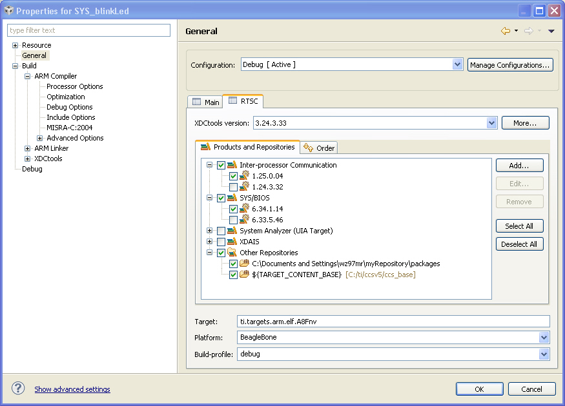Click the back navigation arrow icon

(x=506, y=31)
